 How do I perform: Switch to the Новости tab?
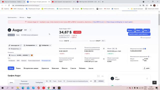tap(64, 68)
